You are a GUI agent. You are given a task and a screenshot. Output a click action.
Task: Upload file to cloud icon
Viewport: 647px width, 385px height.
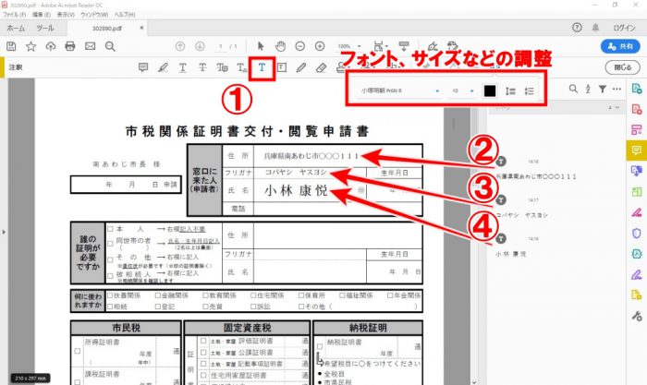(50, 46)
